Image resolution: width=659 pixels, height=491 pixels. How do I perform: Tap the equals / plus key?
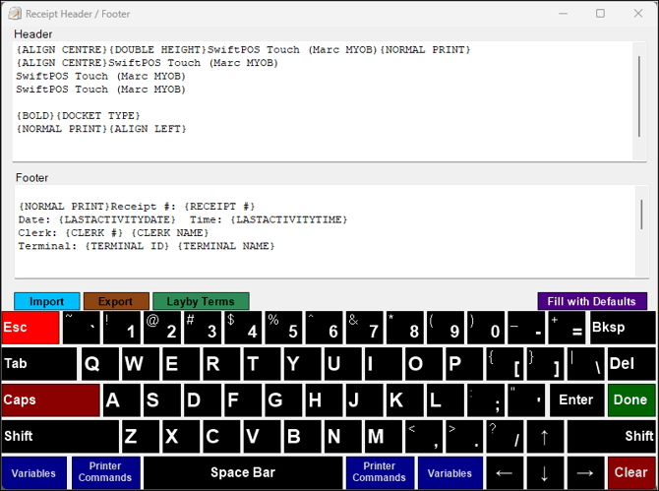point(567,328)
